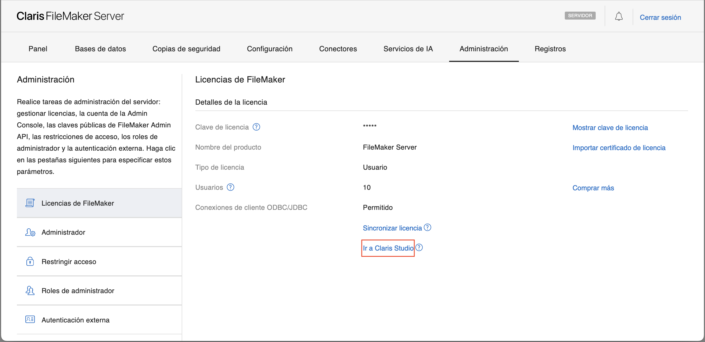The image size is (705, 342).
Task: Open the Registros tab
Action: point(550,49)
